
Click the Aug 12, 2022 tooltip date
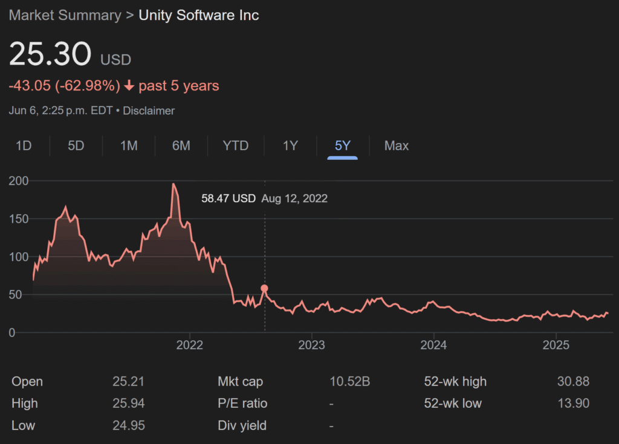click(x=294, y=198)
